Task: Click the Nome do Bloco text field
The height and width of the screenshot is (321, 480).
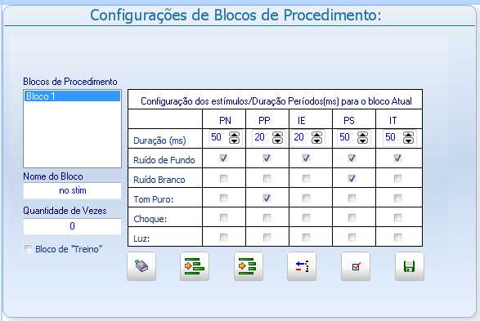Action: click(x=72, y=191)
